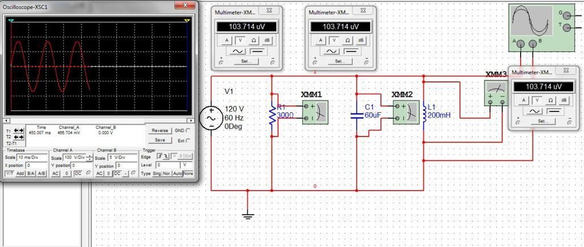The height and width of the screenshot is (247, 584).
Task: Click the Save button in oscilloscope
Action: 160,140
